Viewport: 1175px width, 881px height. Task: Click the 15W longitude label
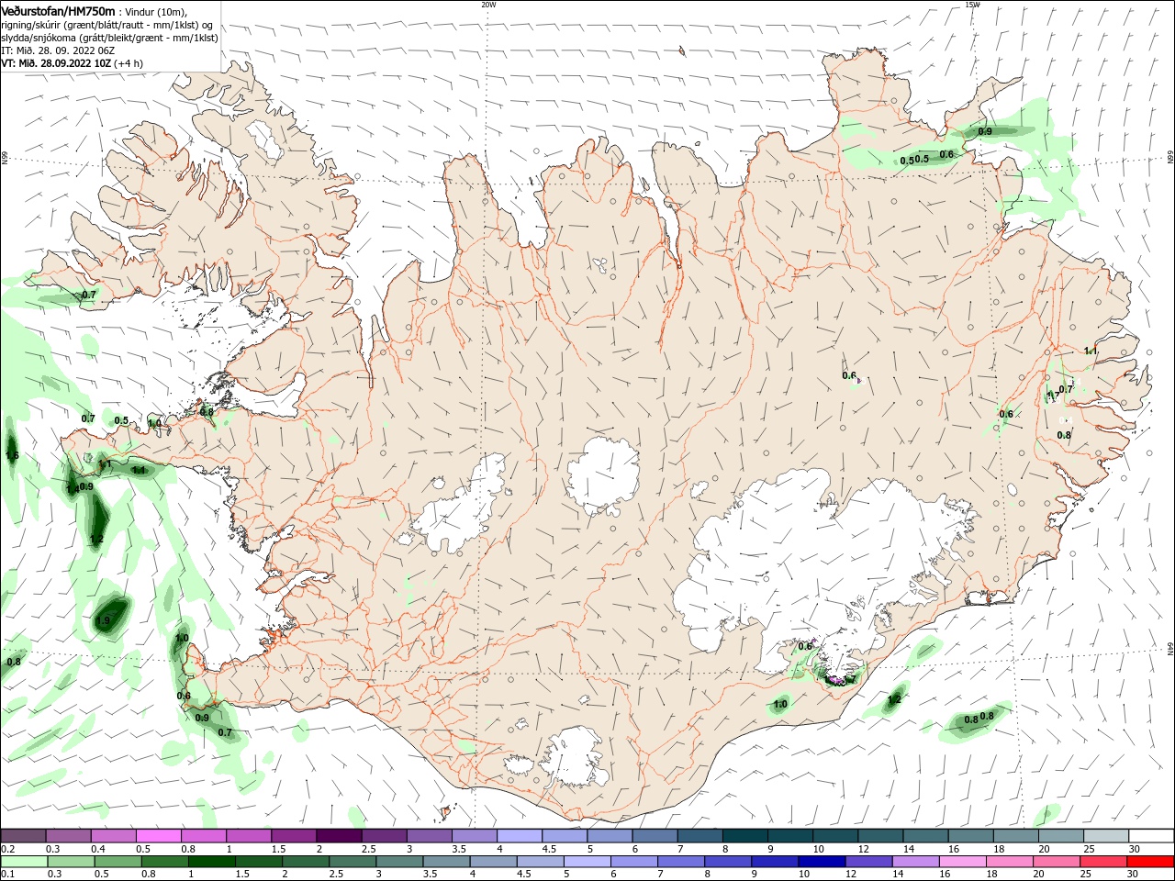pos(972,5)
